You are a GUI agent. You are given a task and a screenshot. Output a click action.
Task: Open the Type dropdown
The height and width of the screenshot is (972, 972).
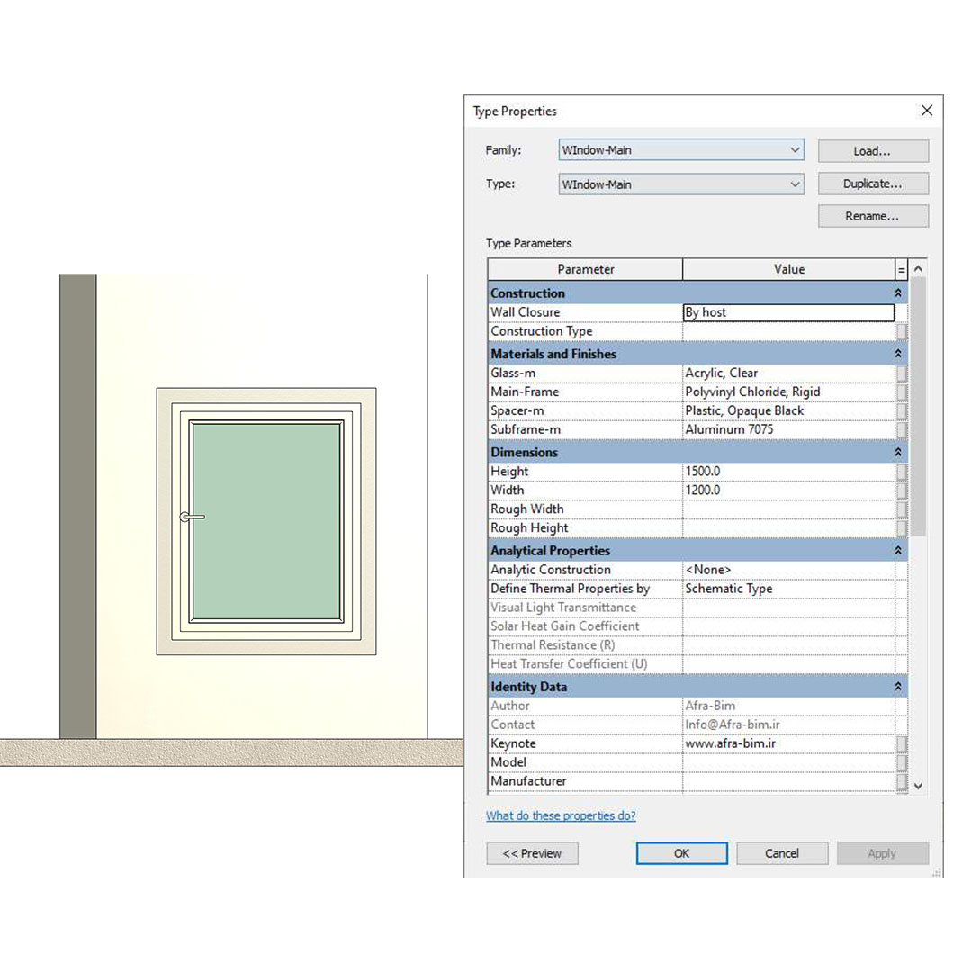click(x=795, y=184)
